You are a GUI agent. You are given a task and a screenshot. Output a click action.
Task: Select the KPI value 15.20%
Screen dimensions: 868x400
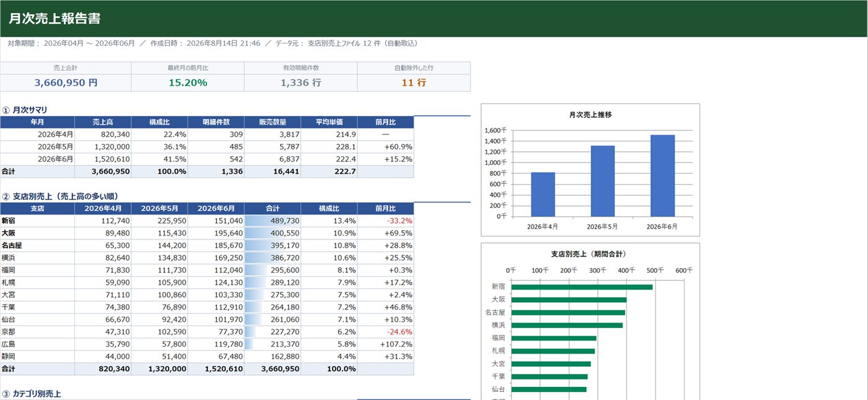click(187, 82)
